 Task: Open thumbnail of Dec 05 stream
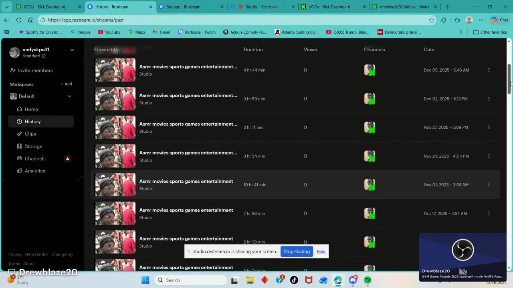point(115,70)
